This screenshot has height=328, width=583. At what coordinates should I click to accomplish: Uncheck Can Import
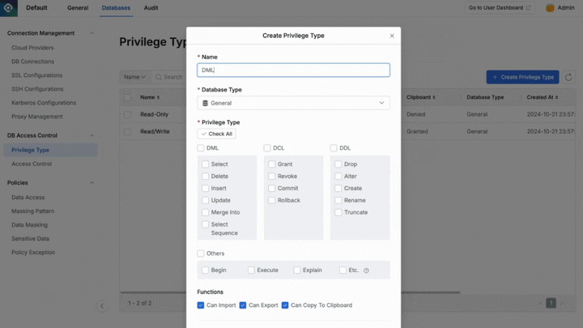click(x=201, y=305)
